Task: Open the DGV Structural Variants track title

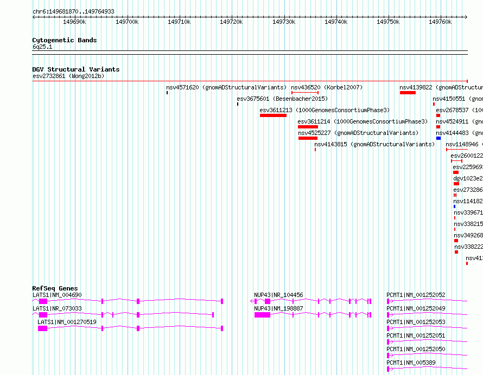Action: pos(76,69)
